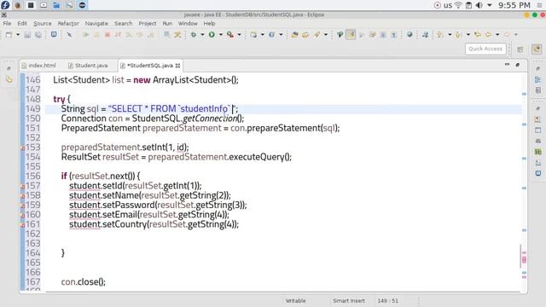Open the Previous Annotation dropdown arrow

point(468,34)
